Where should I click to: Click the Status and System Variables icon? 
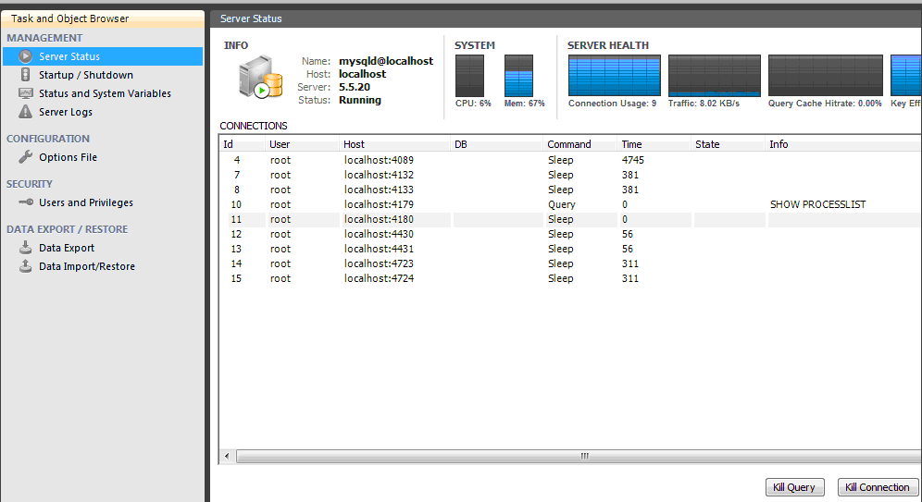click(x=26, y=93)
